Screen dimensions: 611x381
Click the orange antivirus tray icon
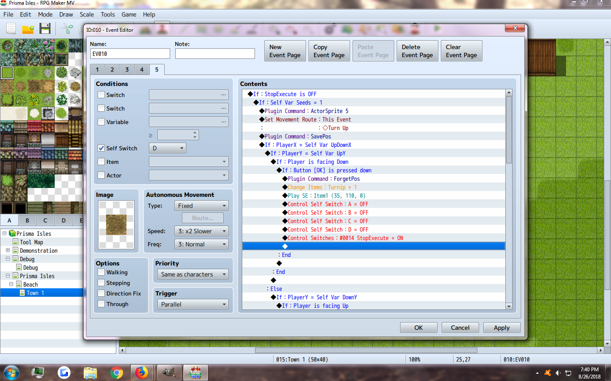tap(547, 373)
